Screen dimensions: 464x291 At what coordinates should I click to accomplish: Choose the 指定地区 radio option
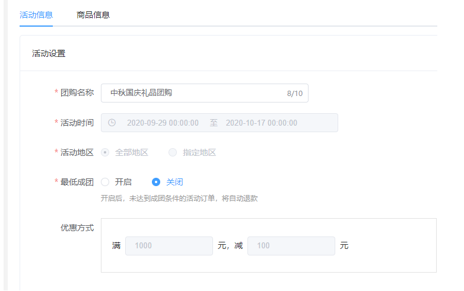[x=173, y=152]
